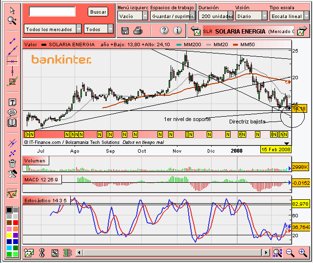Click the 15 Feb 2008 date label
The image size is (313, 263).
tap(275, 149)
